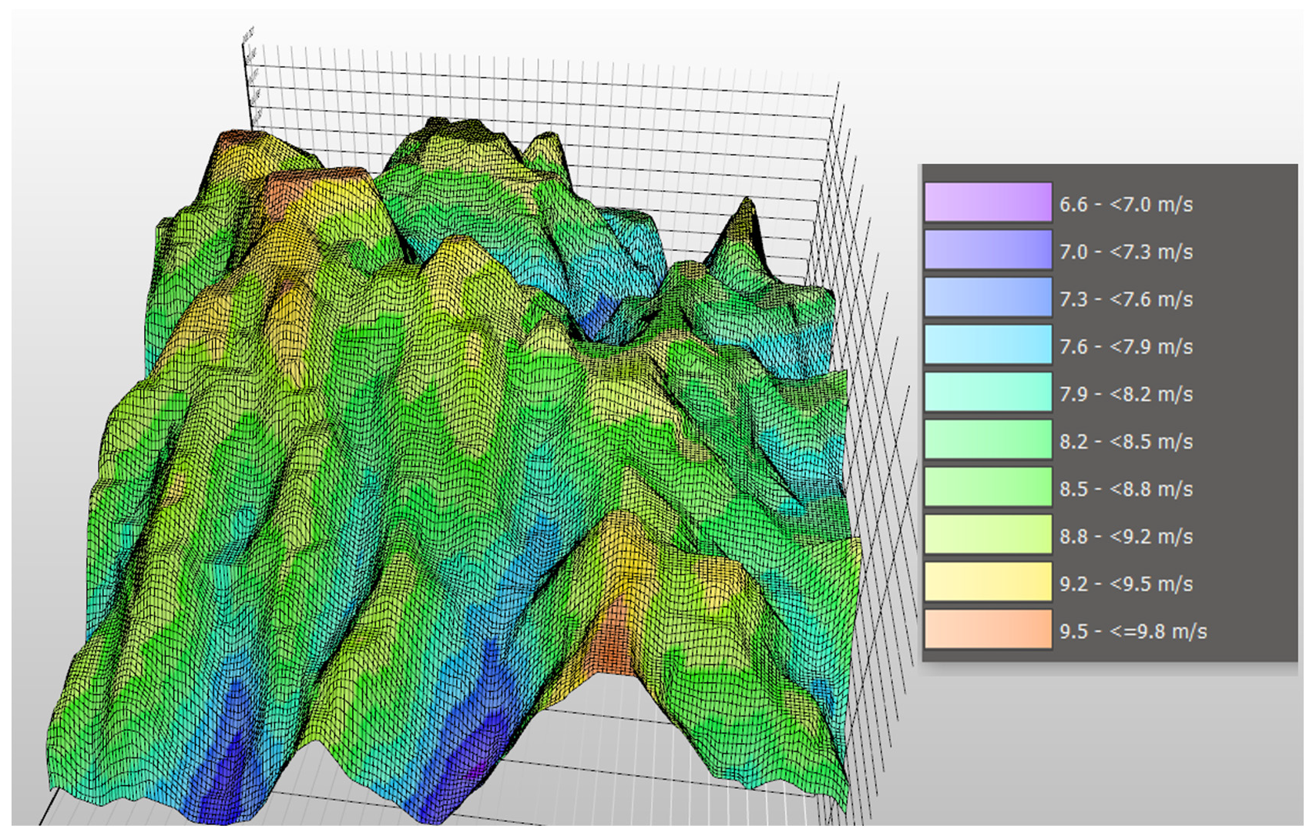Select the "9.5 - <=9.8 m/s" legend text
Screen dimensions: 1316x839
pyautogui.click(x=1133, y=632)
